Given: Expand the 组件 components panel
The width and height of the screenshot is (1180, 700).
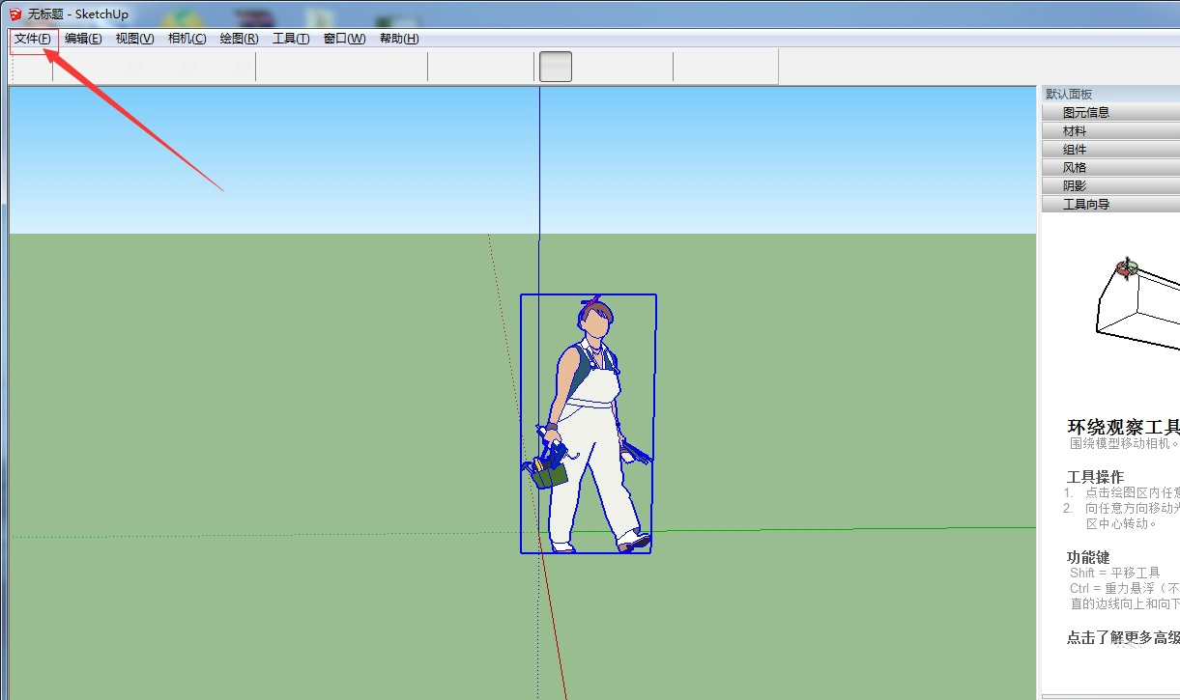Looking at the screenshot, I should point(1075,150).
